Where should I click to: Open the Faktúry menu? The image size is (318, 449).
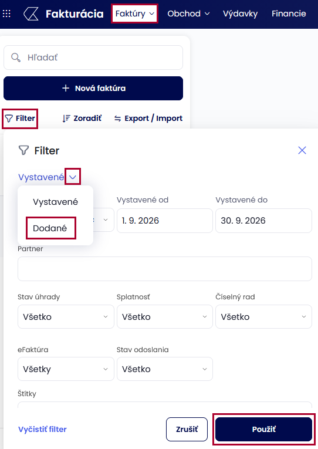(x=134, y=13)
